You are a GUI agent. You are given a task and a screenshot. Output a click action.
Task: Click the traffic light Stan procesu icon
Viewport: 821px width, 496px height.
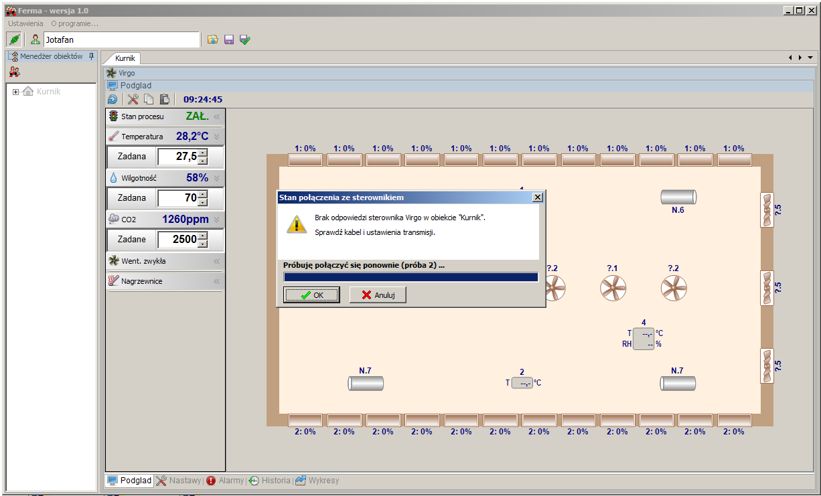click(x=113, y=116)
